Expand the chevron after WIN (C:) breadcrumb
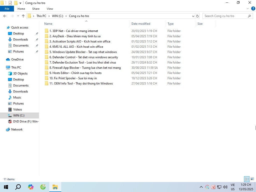 (x=66, y=16)
